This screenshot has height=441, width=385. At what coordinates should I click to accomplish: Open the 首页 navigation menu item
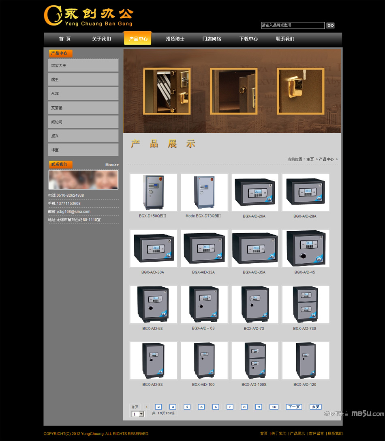(64, 39)
